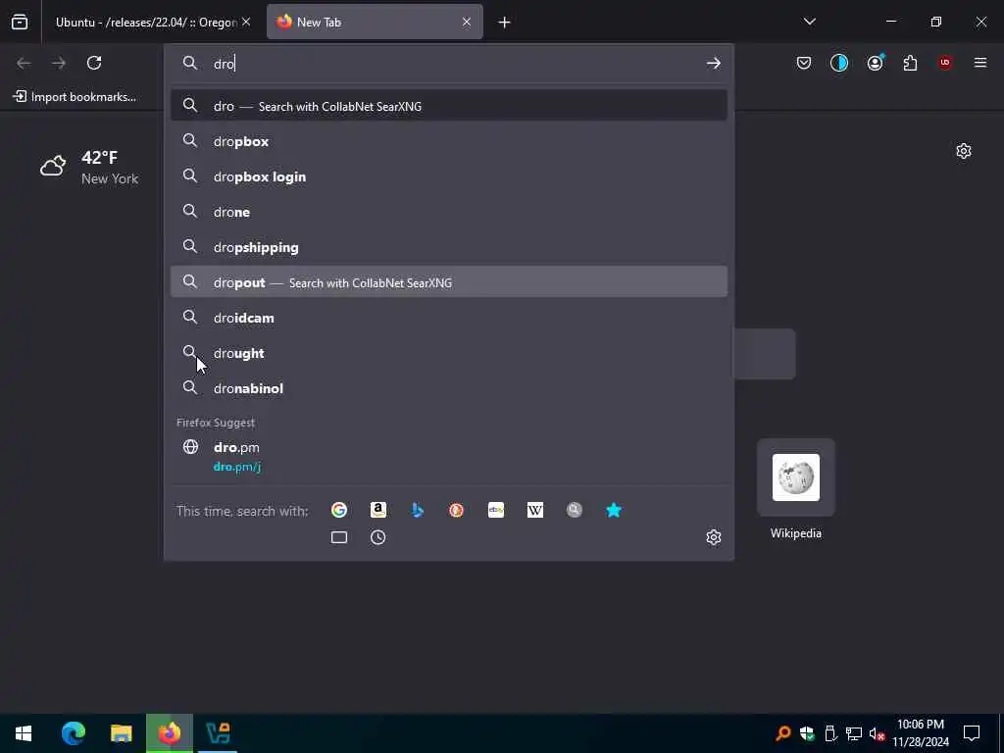
Task: Click the muted volume tray icon
Action: [x=877, y=733]
